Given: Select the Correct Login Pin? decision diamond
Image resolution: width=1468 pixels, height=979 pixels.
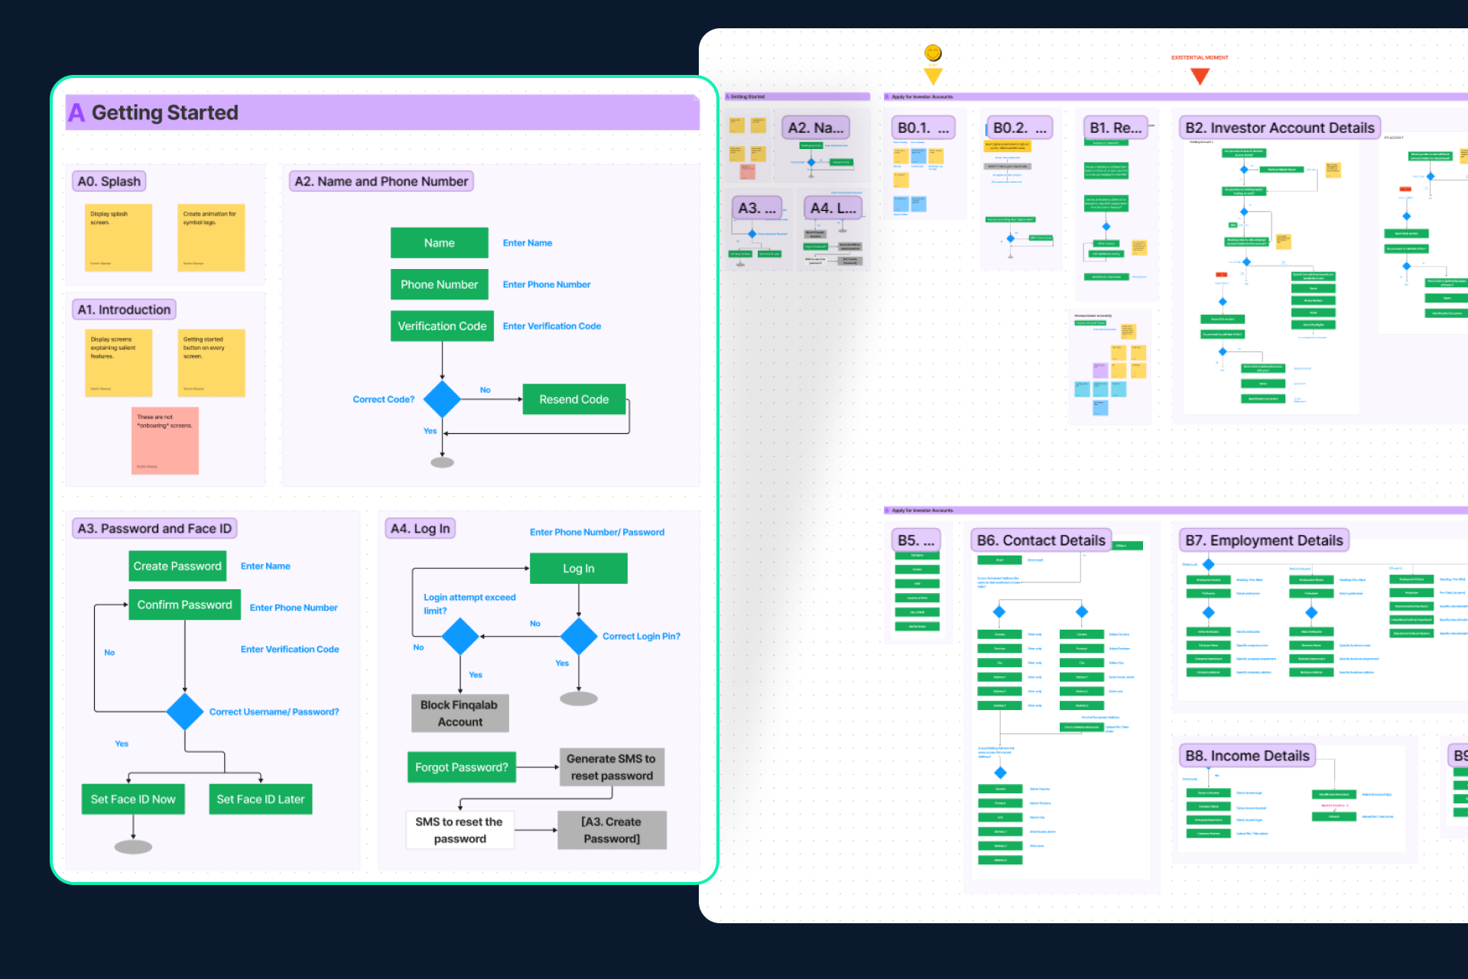Looking at the screenshot, I should pos(579,636).
